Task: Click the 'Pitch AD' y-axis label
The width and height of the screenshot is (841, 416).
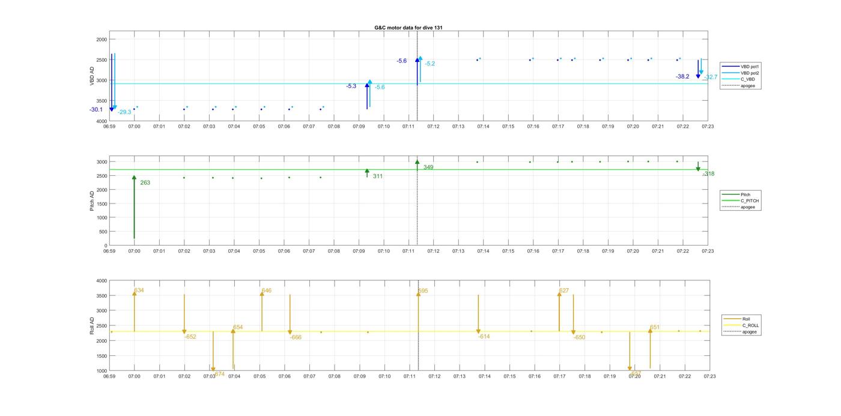Action: [x=92, y=201]
